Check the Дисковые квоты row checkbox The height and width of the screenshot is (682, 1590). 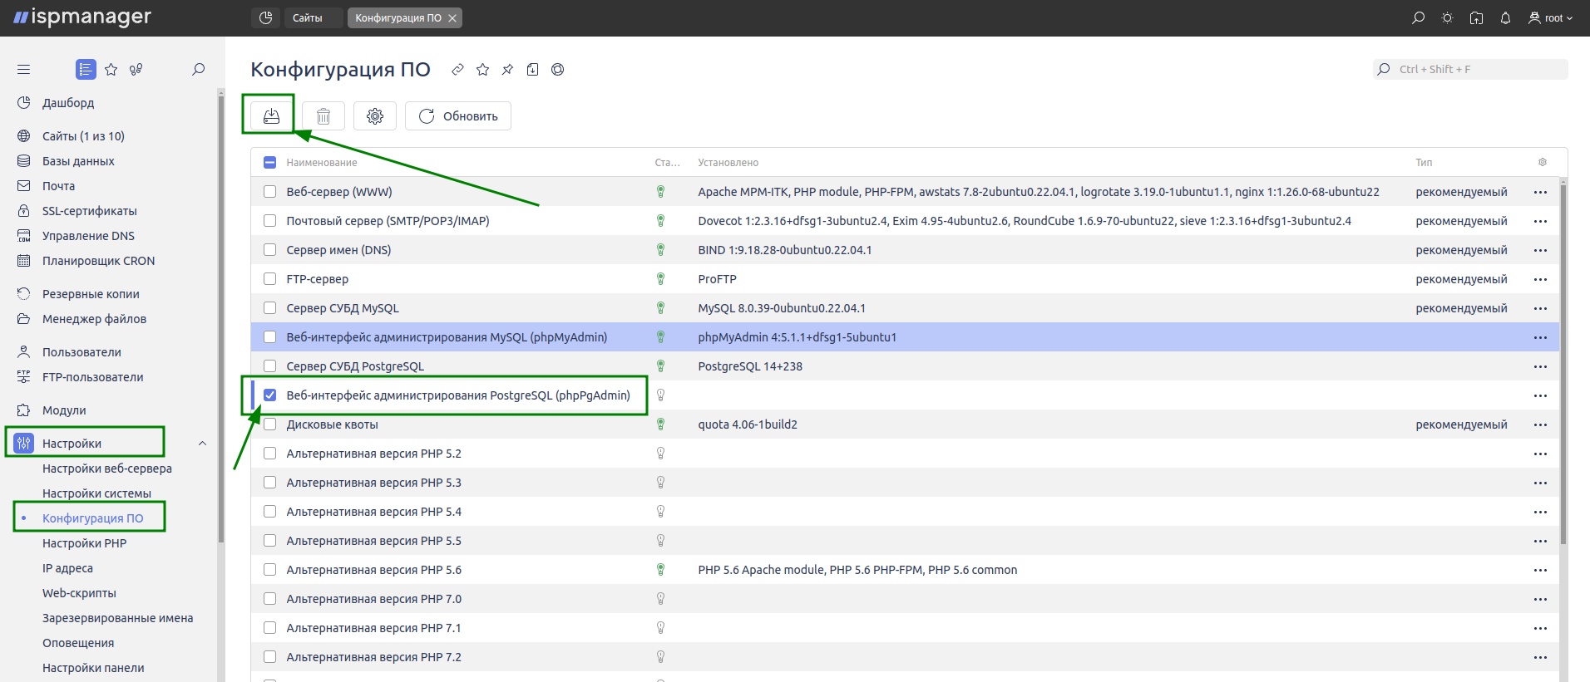click(269, 424)
